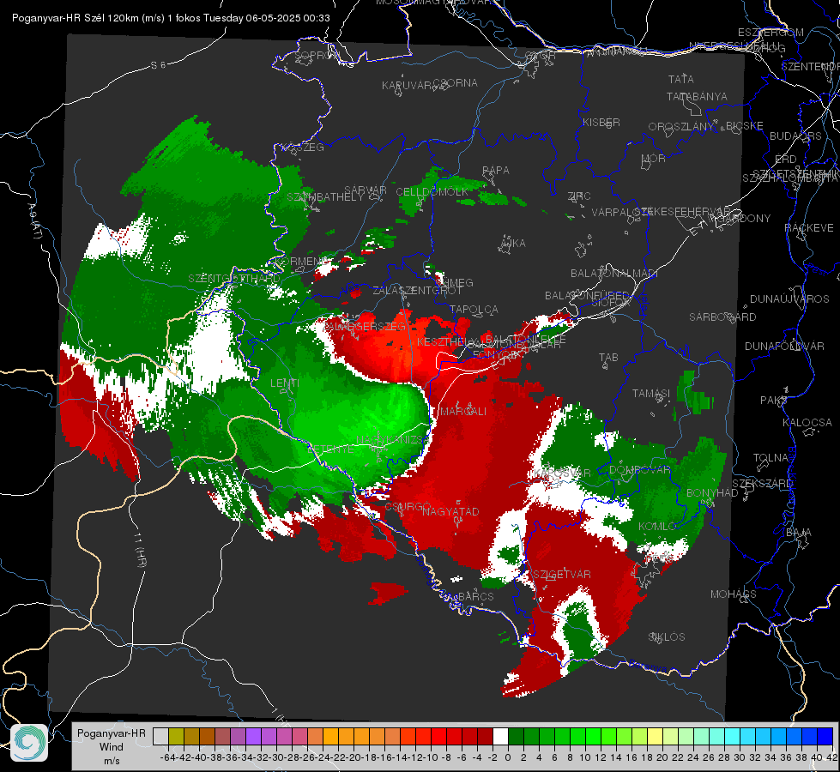Click the BONYHAD town label
This screenshot has width=840, height=772.
click(712, 493)
